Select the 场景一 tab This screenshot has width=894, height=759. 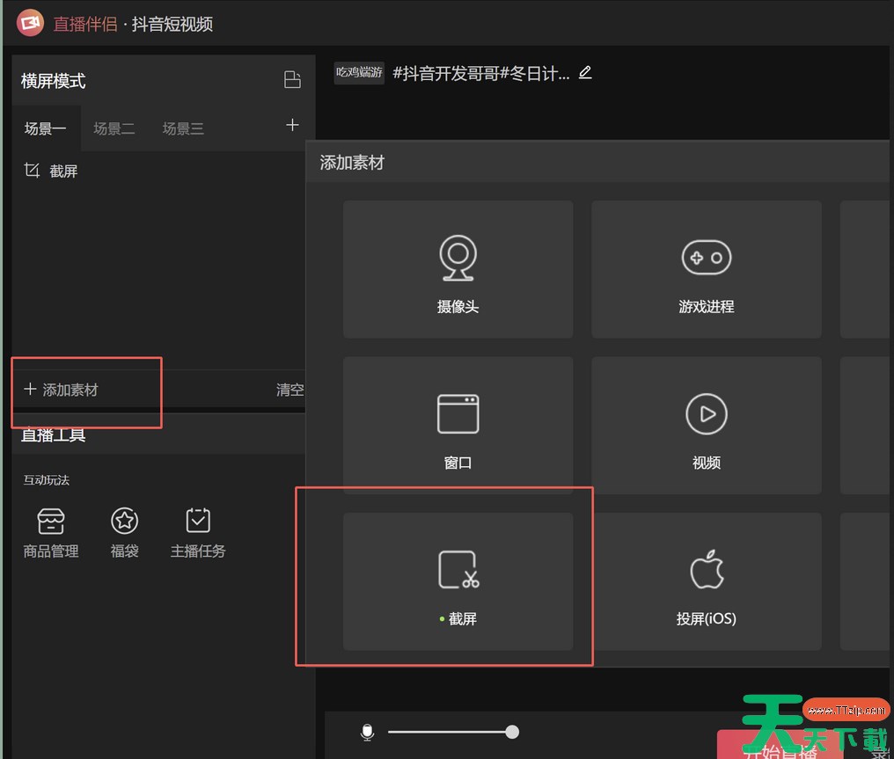(x=46, y=128)
